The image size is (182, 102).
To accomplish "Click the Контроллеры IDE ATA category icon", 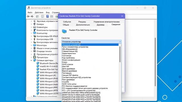I will [34, 36].
